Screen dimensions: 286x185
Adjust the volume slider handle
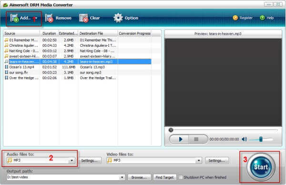(261, 139)
